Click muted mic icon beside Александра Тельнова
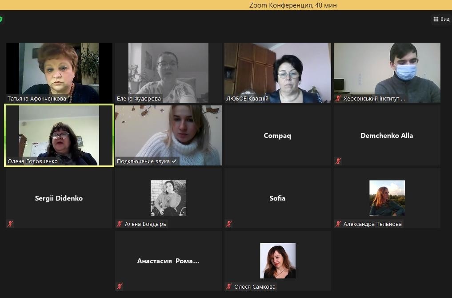This screenshot has width=452, height=298. [x=338, y=224]
